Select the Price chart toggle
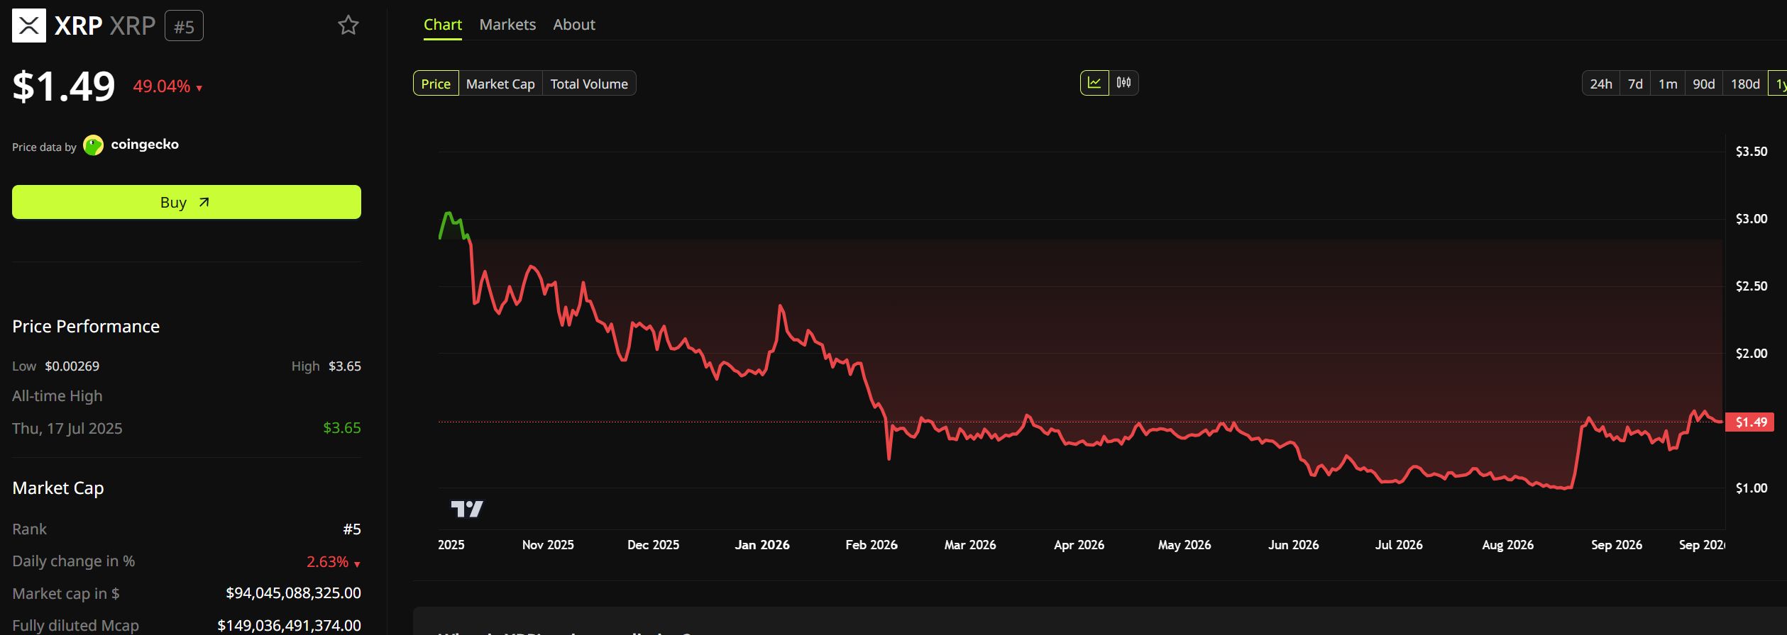 coord(436,84)
